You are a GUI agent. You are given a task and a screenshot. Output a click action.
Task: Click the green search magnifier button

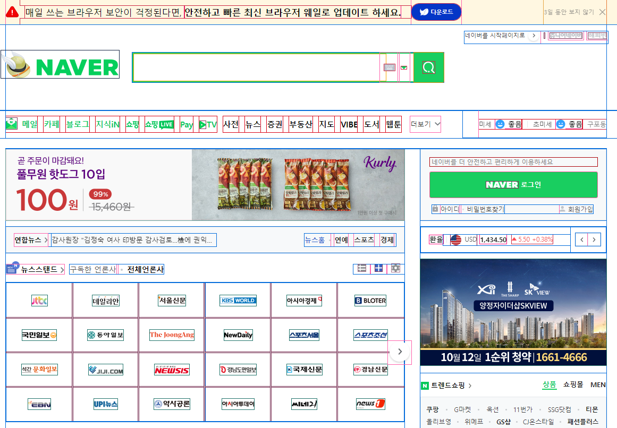point(428,67)
